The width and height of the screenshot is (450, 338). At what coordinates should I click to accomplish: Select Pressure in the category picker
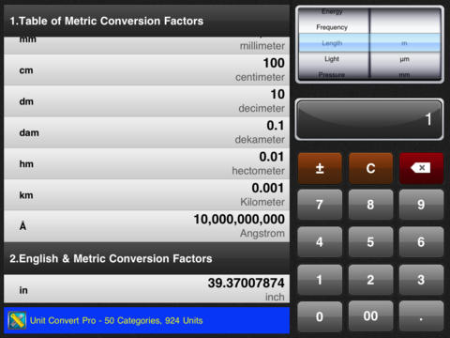(x=332, y=74)
